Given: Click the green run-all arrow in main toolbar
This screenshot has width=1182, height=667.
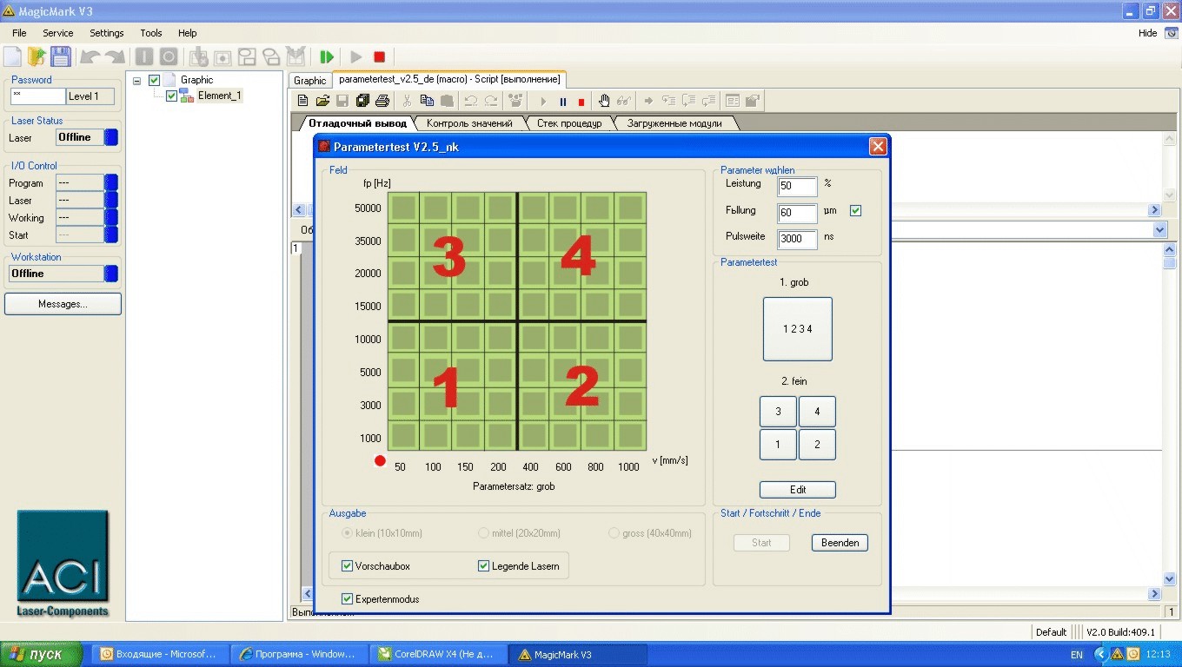Looking at the screenshot, I should [x=327, y=56].
